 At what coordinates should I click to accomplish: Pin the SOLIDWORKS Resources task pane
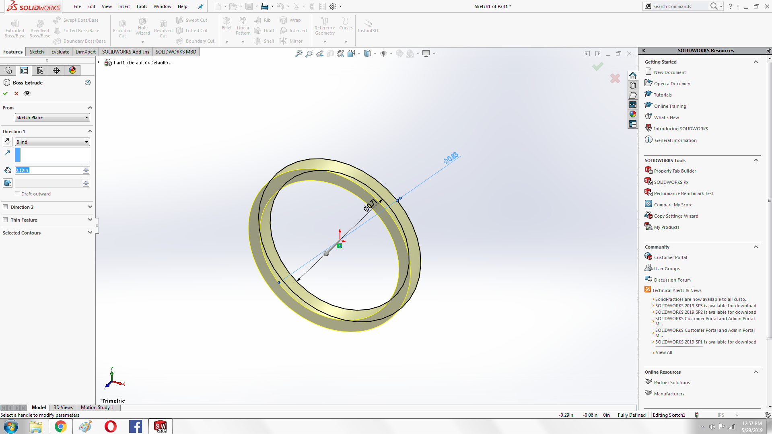click(x=768, y=51)
